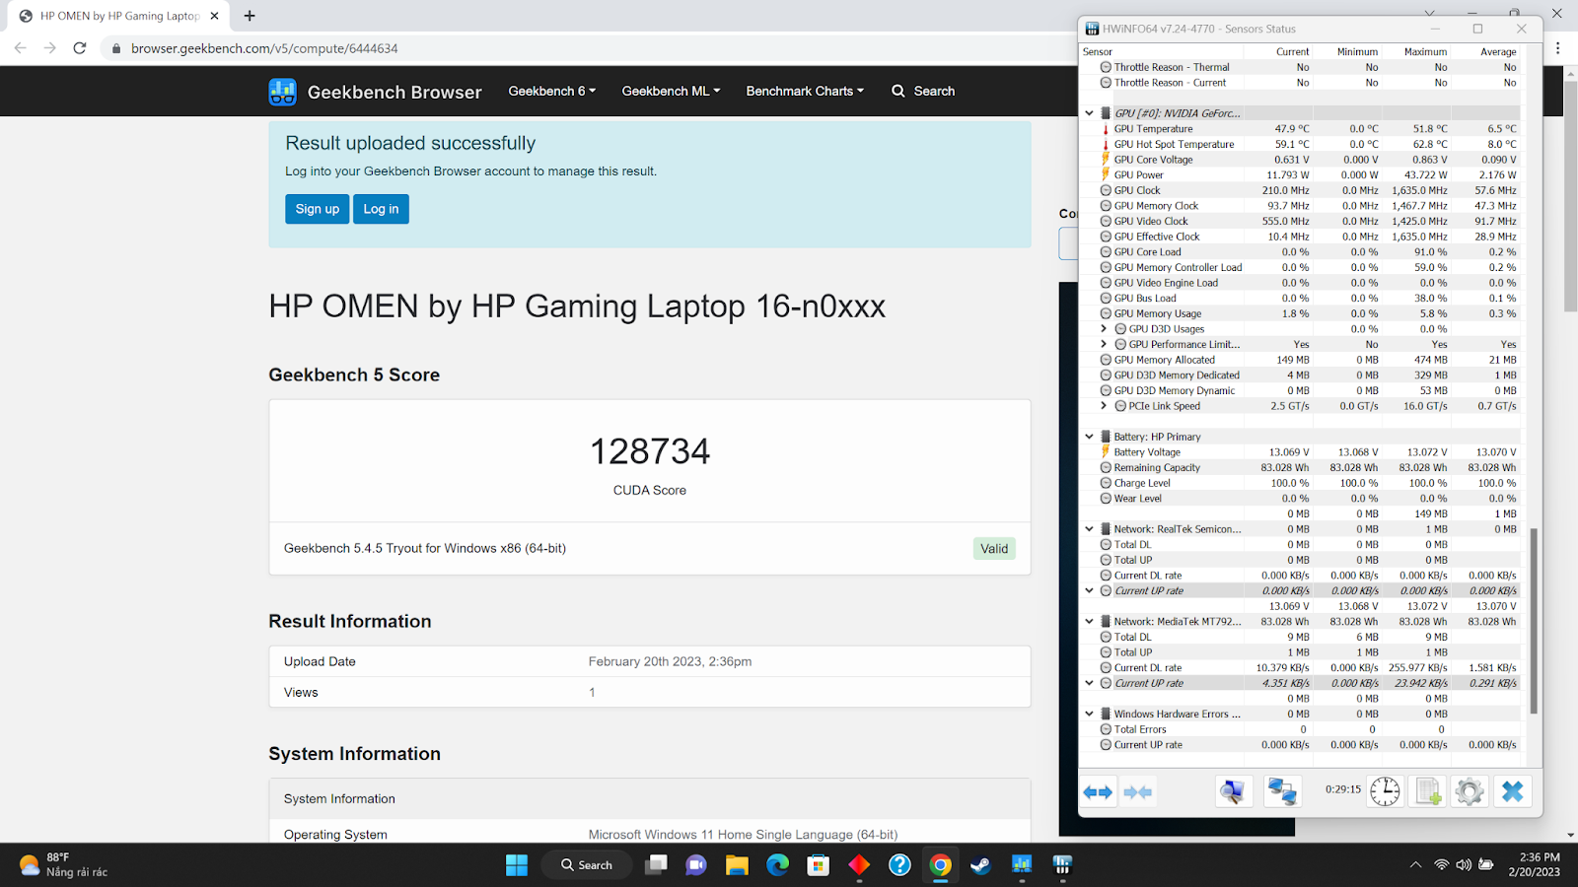This screenshot has width=1578, height=887.
Task: Click the Sign up button
Action: 318,209
